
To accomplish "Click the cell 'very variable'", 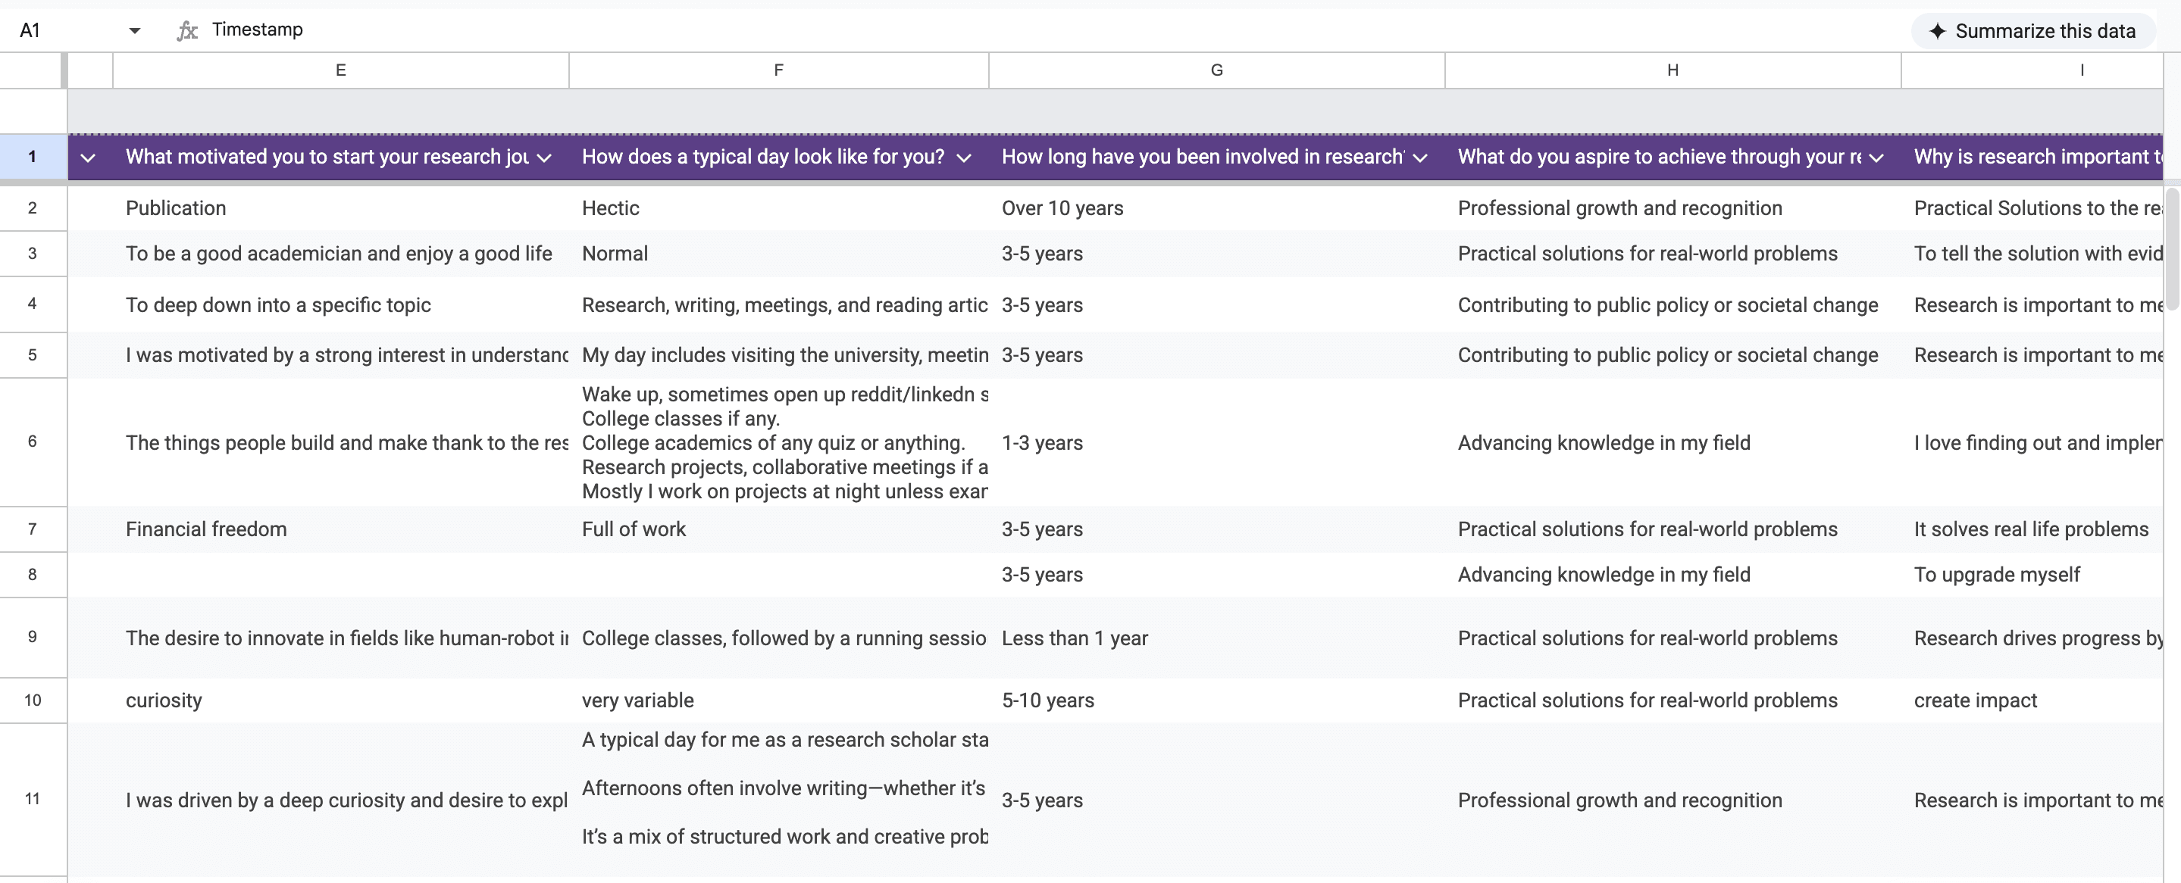I will (x=778, y=700).
